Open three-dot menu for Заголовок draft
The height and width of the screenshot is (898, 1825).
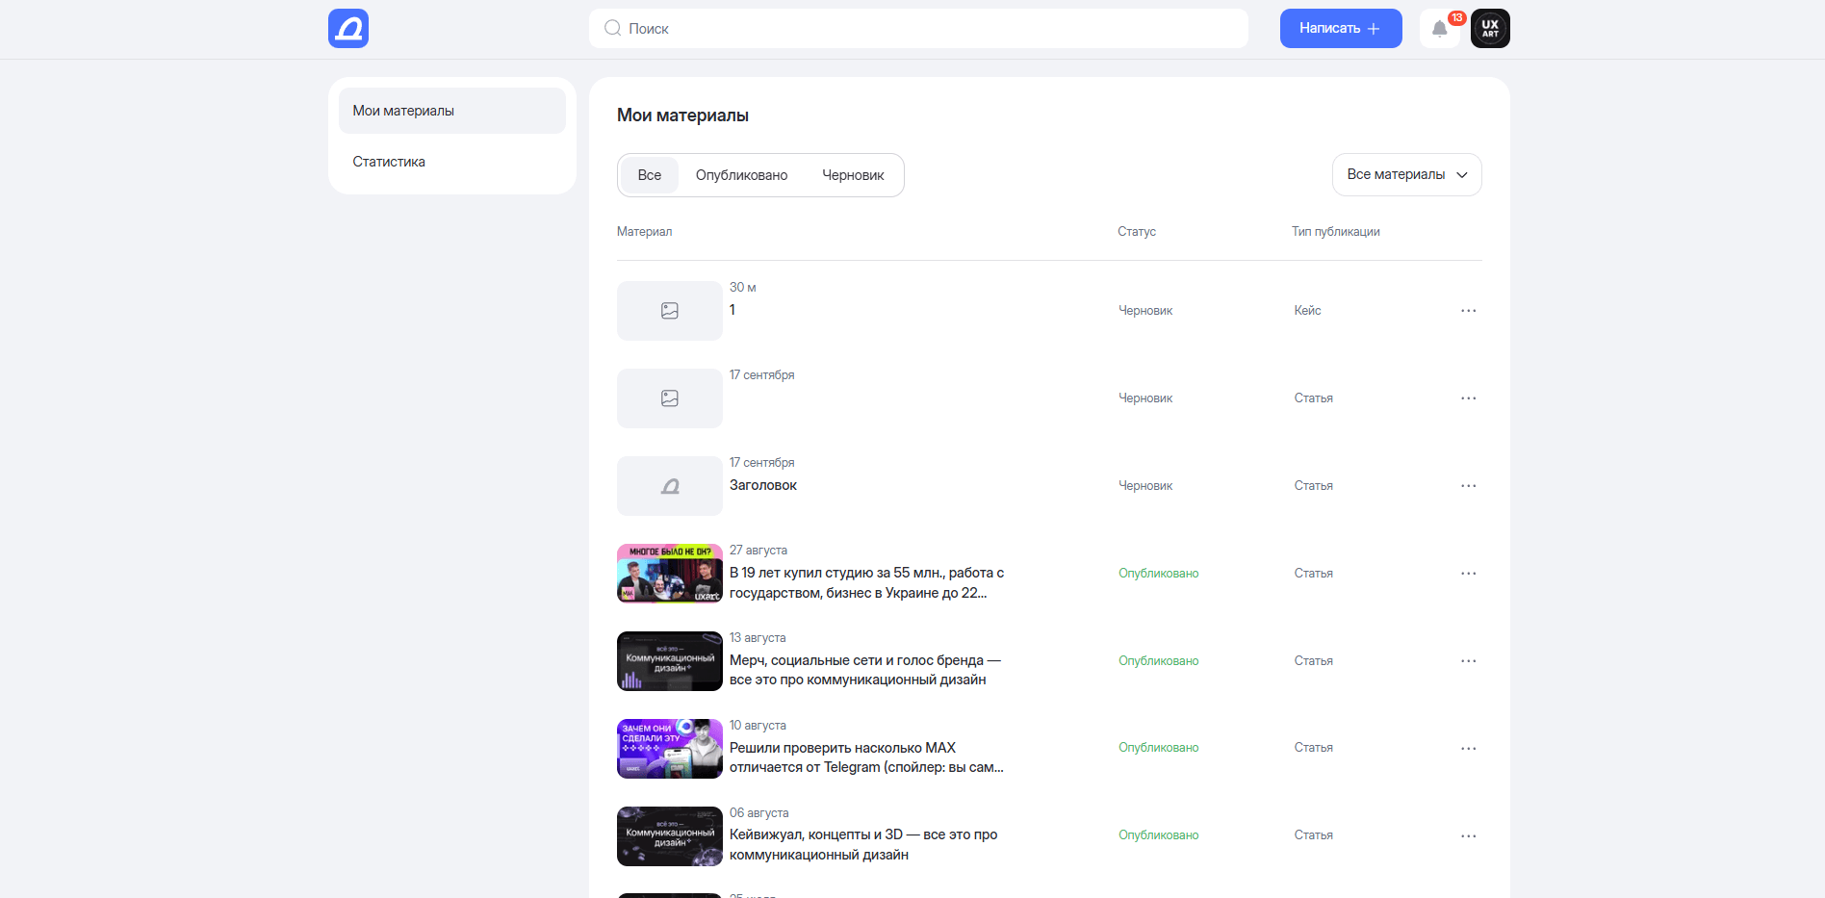pyautogui.click(x=1468, y=486)
